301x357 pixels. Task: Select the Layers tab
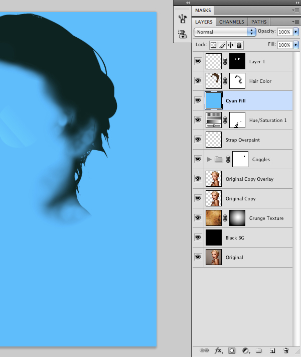[204, 22]
